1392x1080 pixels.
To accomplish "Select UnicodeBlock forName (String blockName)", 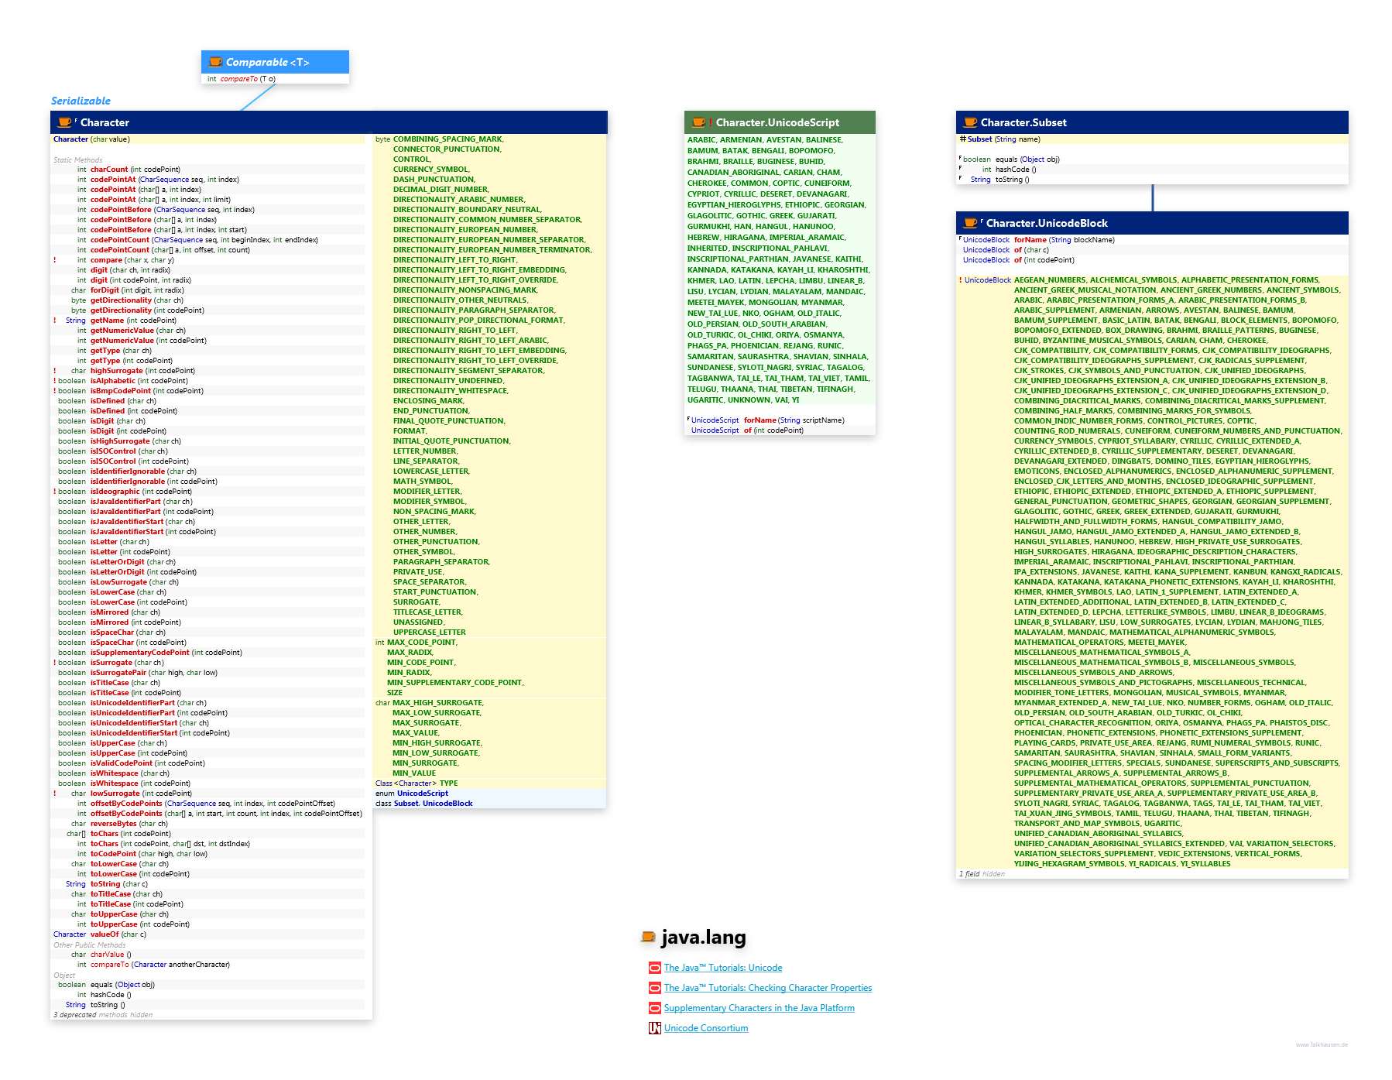I will 1039,240.
